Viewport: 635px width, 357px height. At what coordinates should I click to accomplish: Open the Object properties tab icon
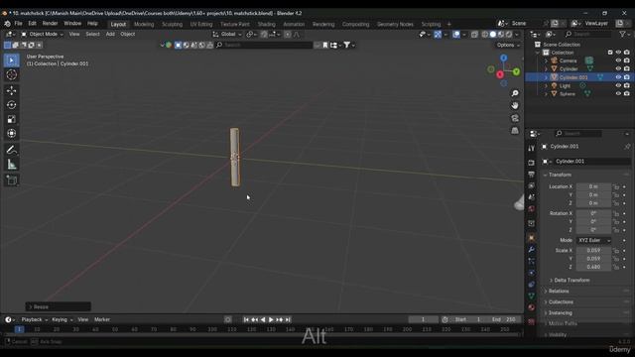coord(532,238)
